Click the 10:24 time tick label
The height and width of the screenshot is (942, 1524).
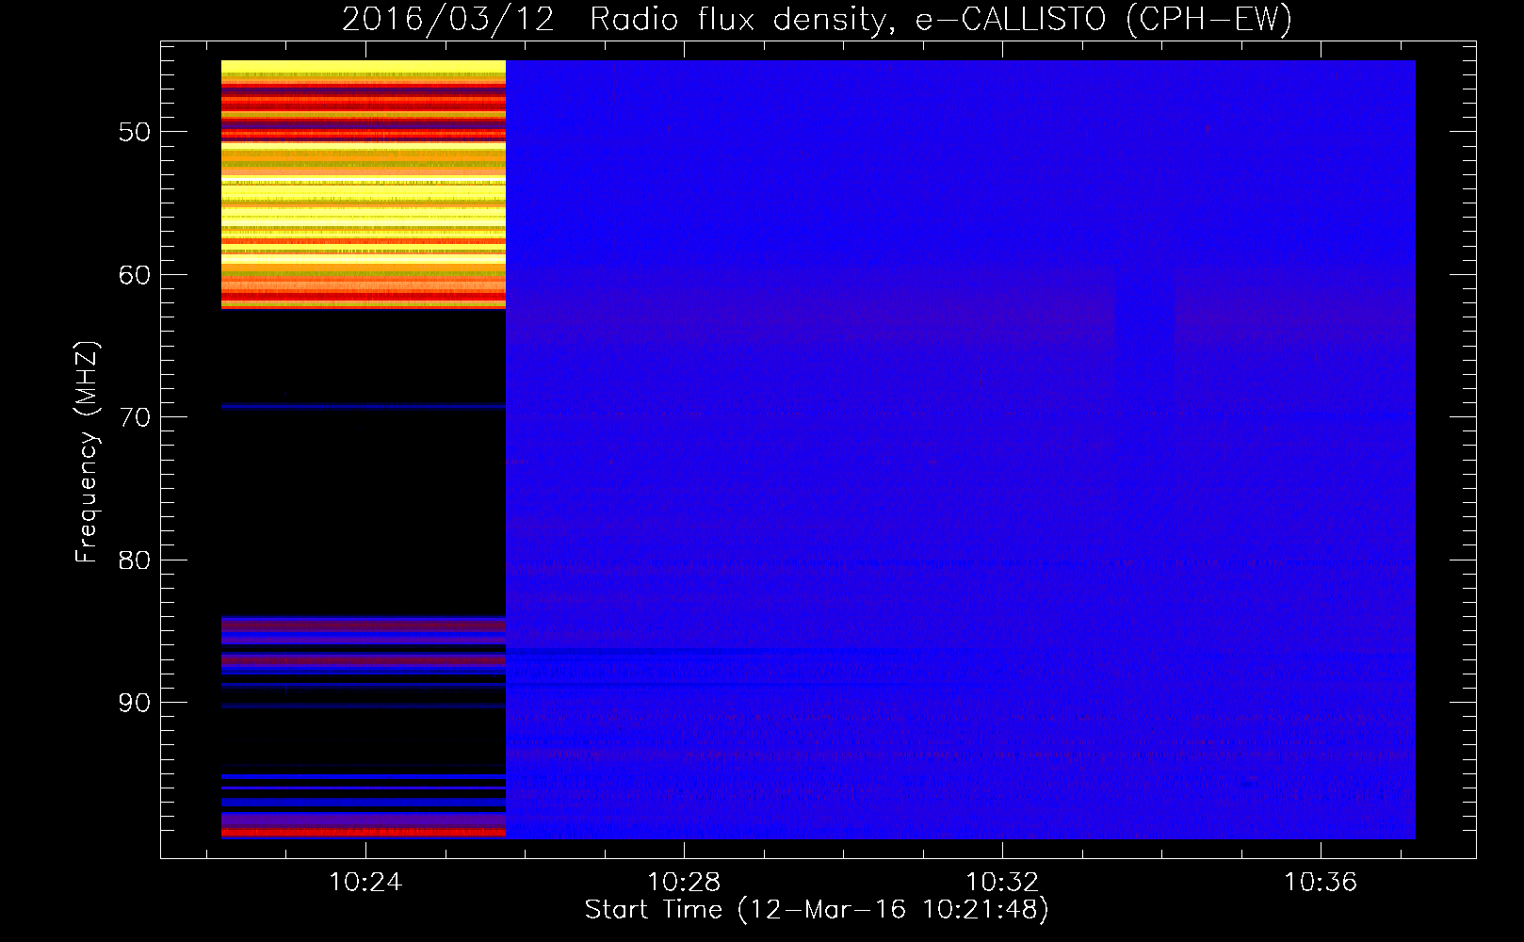point(365,882)
